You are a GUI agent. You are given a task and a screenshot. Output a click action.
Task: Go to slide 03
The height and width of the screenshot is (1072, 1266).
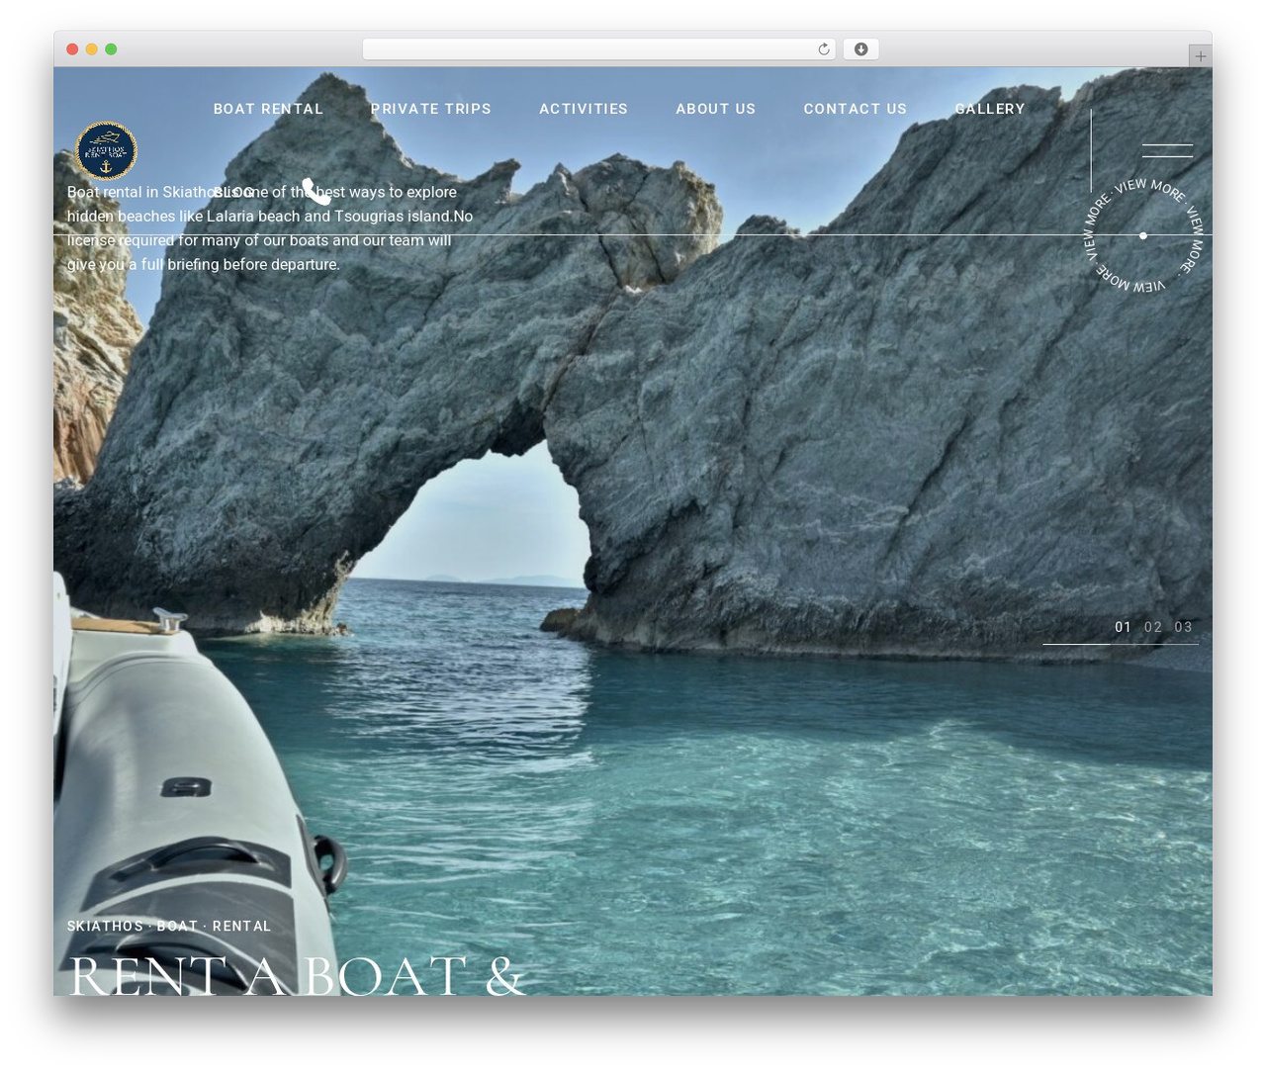[1183, 627]
